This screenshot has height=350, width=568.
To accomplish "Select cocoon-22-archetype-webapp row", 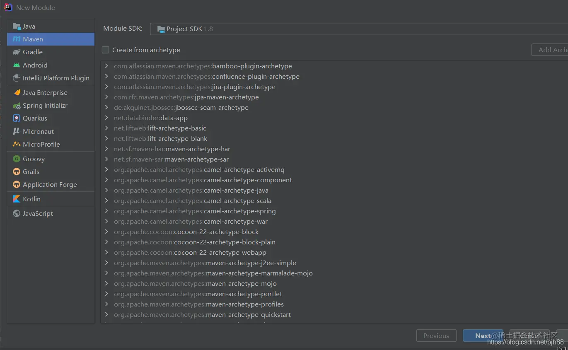I will [x=334, y=252].
